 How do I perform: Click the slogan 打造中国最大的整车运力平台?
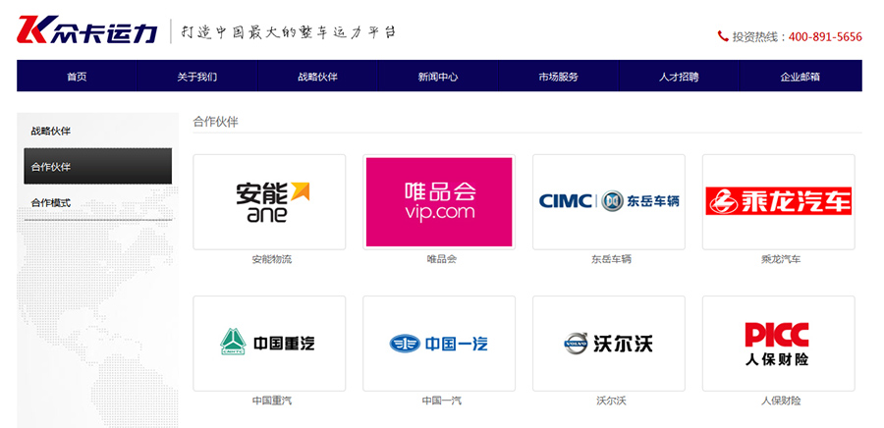pyautogui.click(x=288, y=31)
